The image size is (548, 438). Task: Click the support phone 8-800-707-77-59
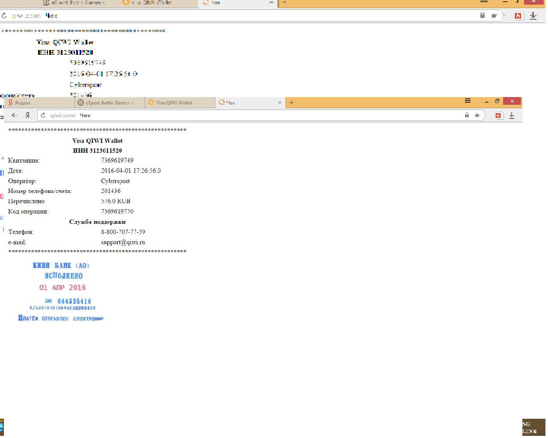(123, 232)
